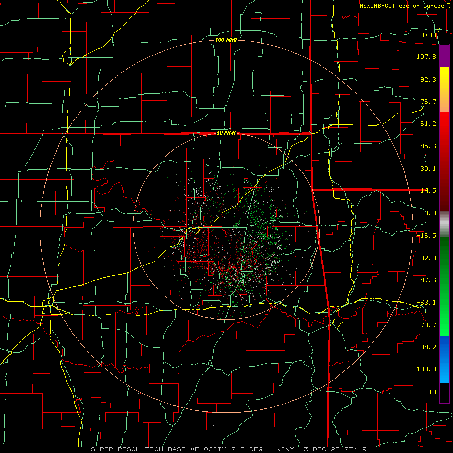Select the 45.6 legend value

pos(428,146)
